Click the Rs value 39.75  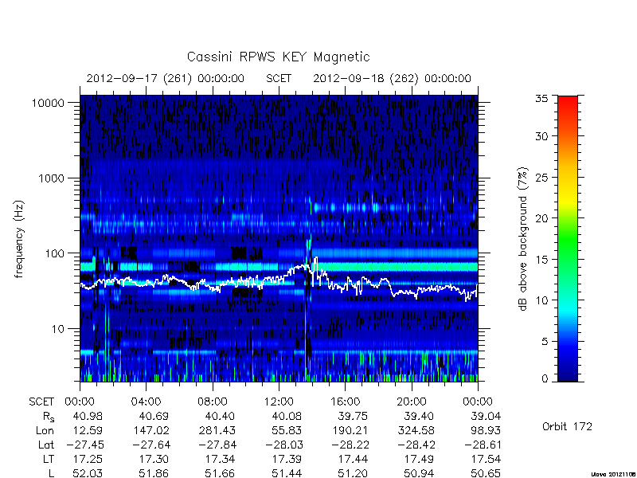pos(352,417)
